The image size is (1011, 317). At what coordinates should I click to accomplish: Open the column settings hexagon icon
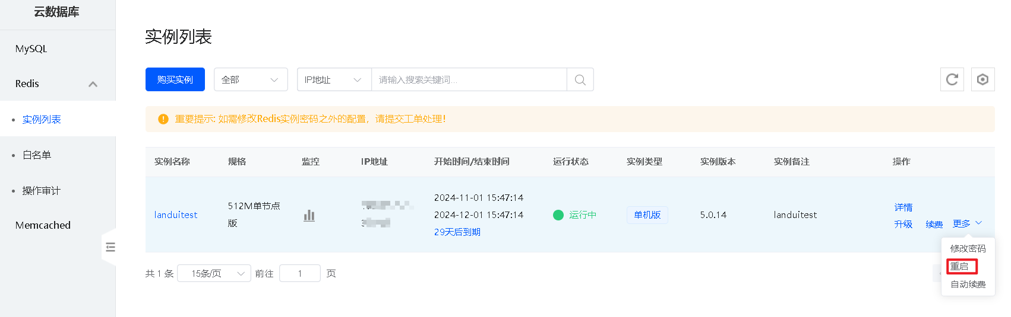[x=982, y=79]
